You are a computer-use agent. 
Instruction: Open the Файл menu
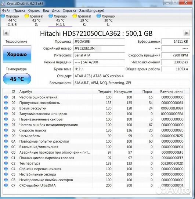[6, 11]
